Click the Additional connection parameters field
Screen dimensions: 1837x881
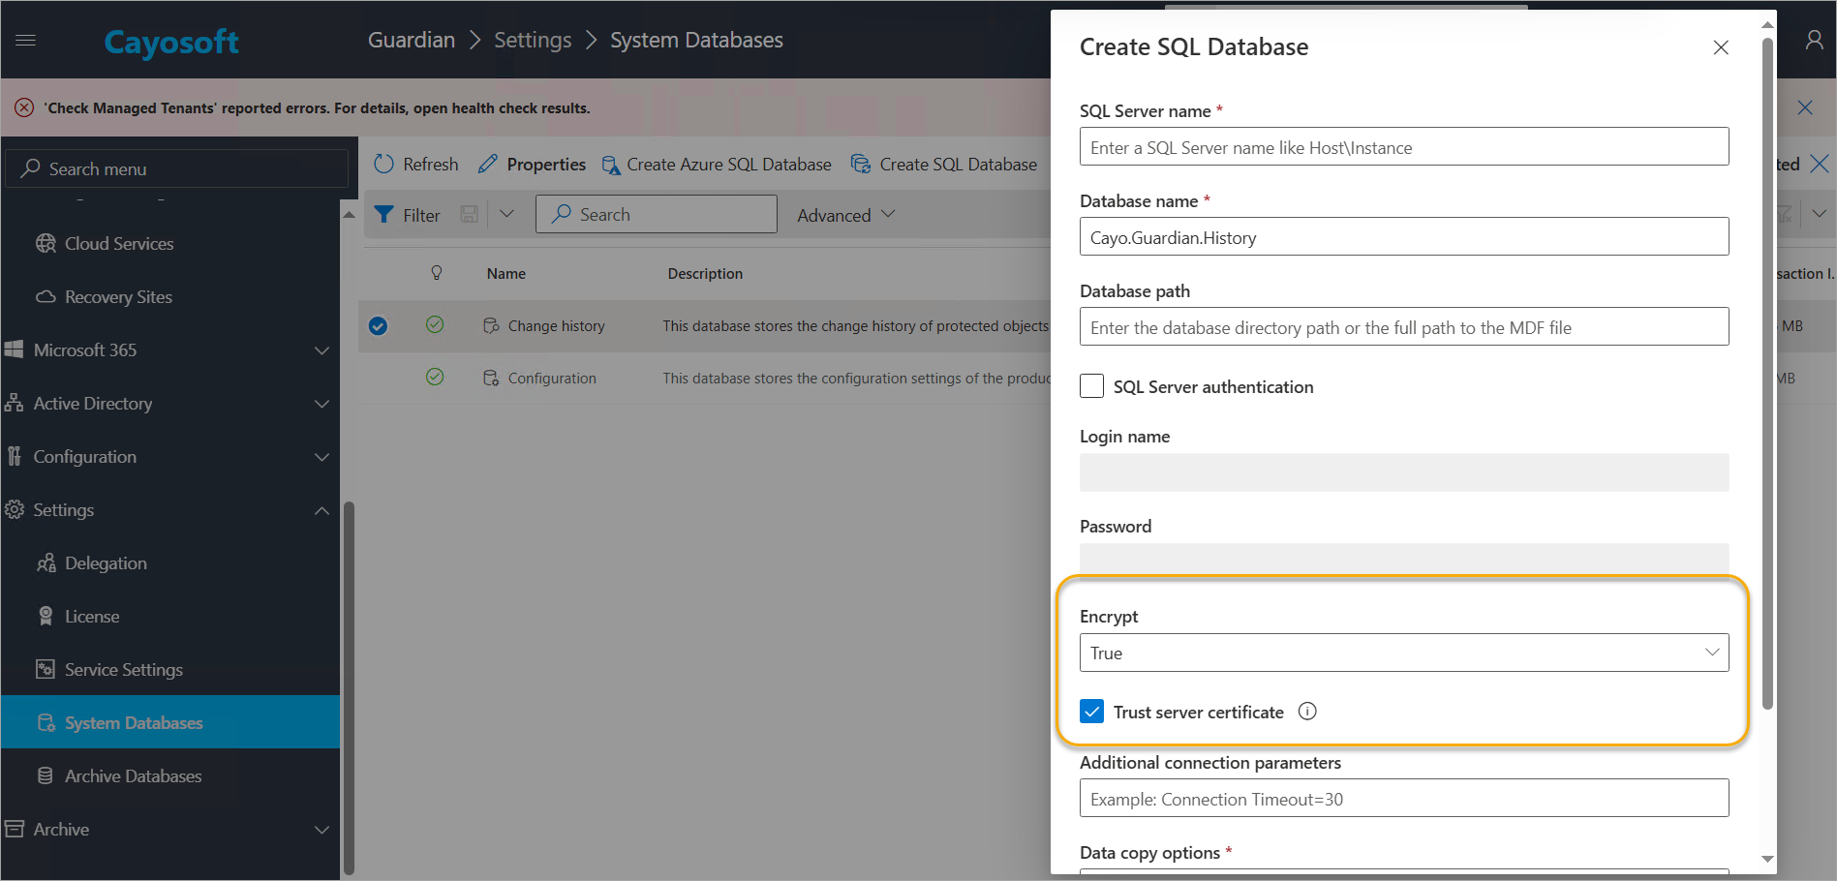(x=1404, y=799)
